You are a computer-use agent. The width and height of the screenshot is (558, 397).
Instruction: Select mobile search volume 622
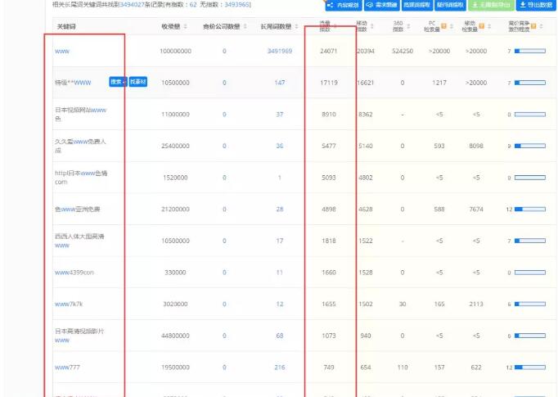point(476,367)
